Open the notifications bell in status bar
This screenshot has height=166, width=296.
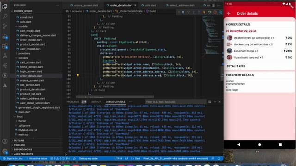click(219, 159)
